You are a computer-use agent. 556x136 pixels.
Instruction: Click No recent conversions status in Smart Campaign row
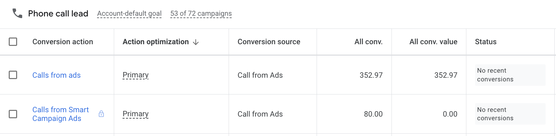point(510,114)
